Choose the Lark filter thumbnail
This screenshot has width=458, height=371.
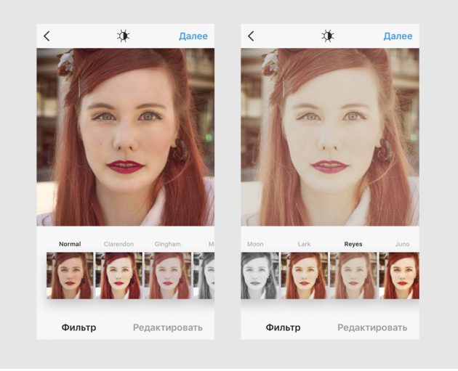coord(305,276)
